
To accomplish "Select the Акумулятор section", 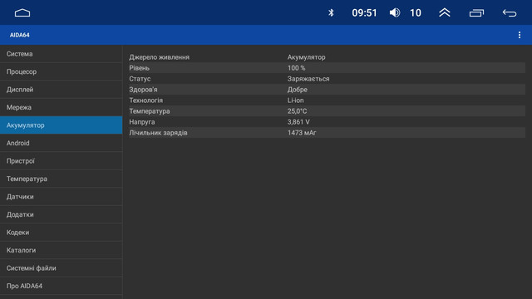I will click(x=61, y=125).
